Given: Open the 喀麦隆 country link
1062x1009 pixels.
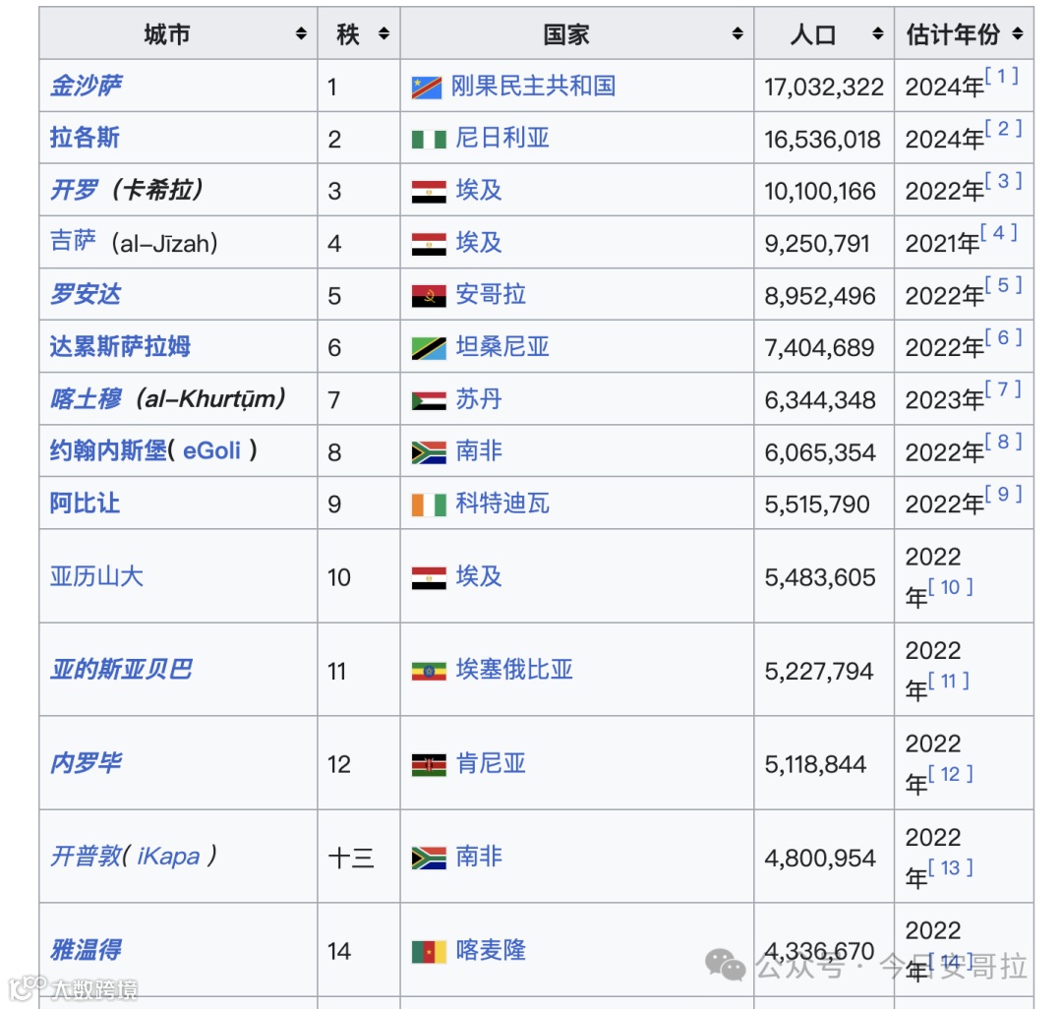Looking at the screenshot, I should pos(491,950).
